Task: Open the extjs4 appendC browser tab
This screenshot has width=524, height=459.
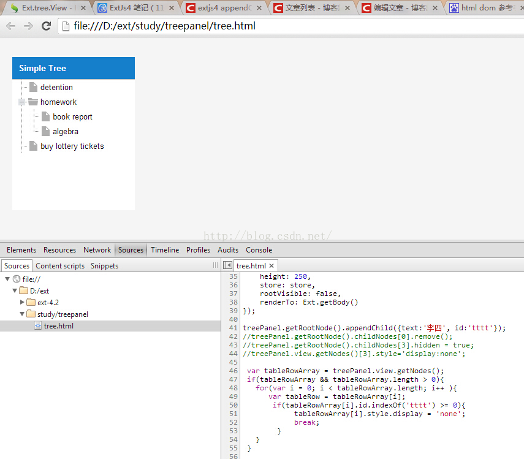Action: (x=224, y=8)
